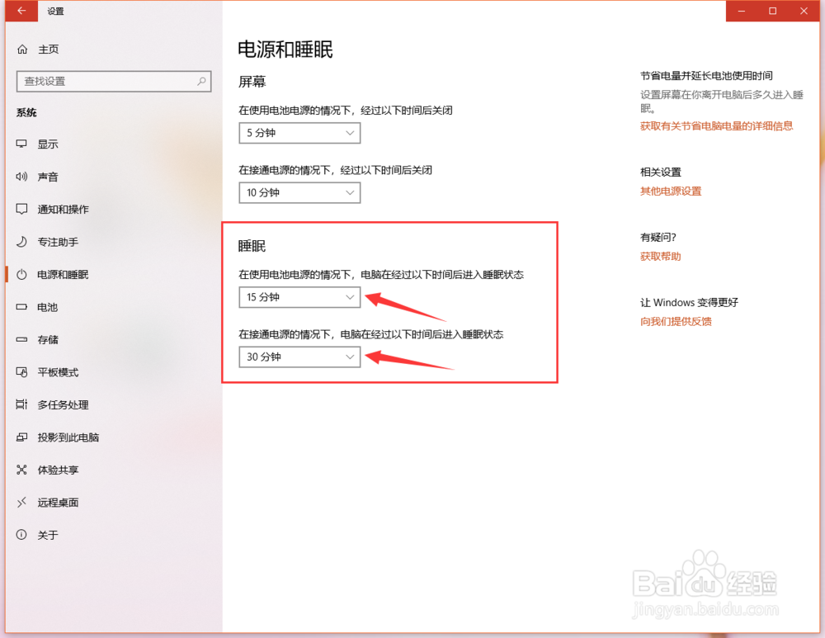Click the notification icon beside 通知和操作

(21, 209)
